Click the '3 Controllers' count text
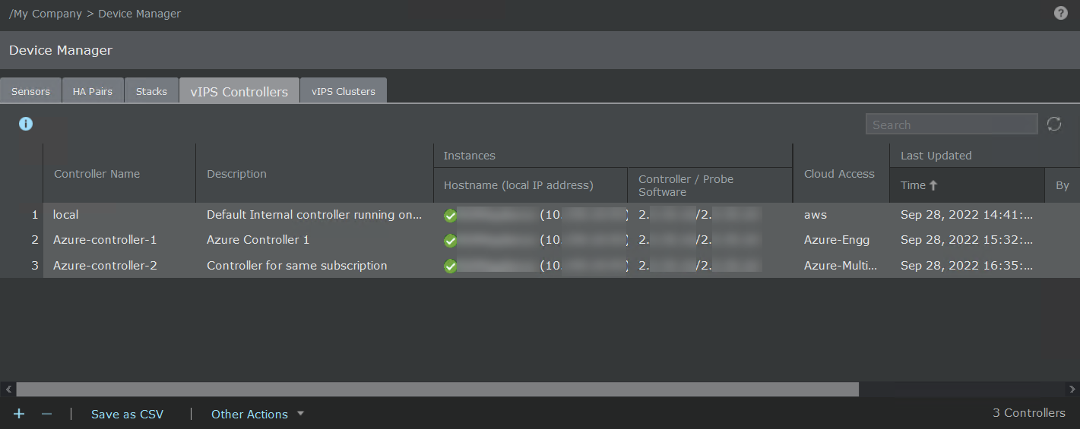Viewport: 1080px width, 429px height. 1029,413
